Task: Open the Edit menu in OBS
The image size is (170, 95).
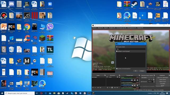Action: [x=100, y=28]
